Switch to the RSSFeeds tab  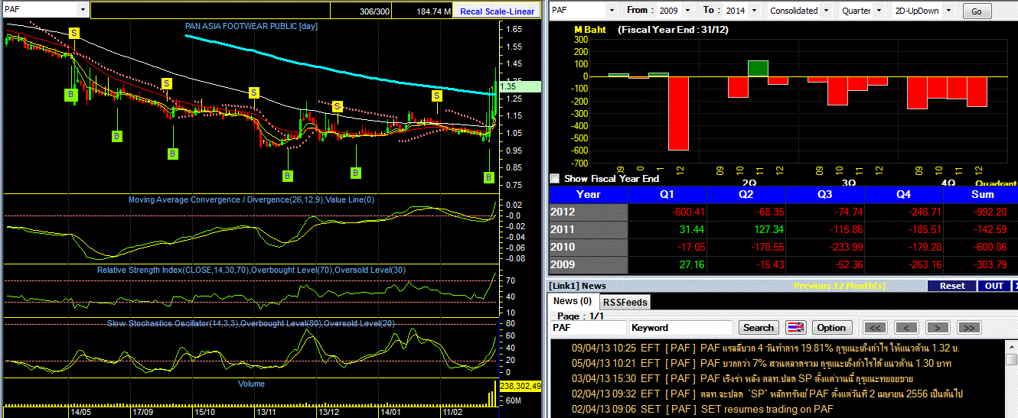click(x=625, y=302)
